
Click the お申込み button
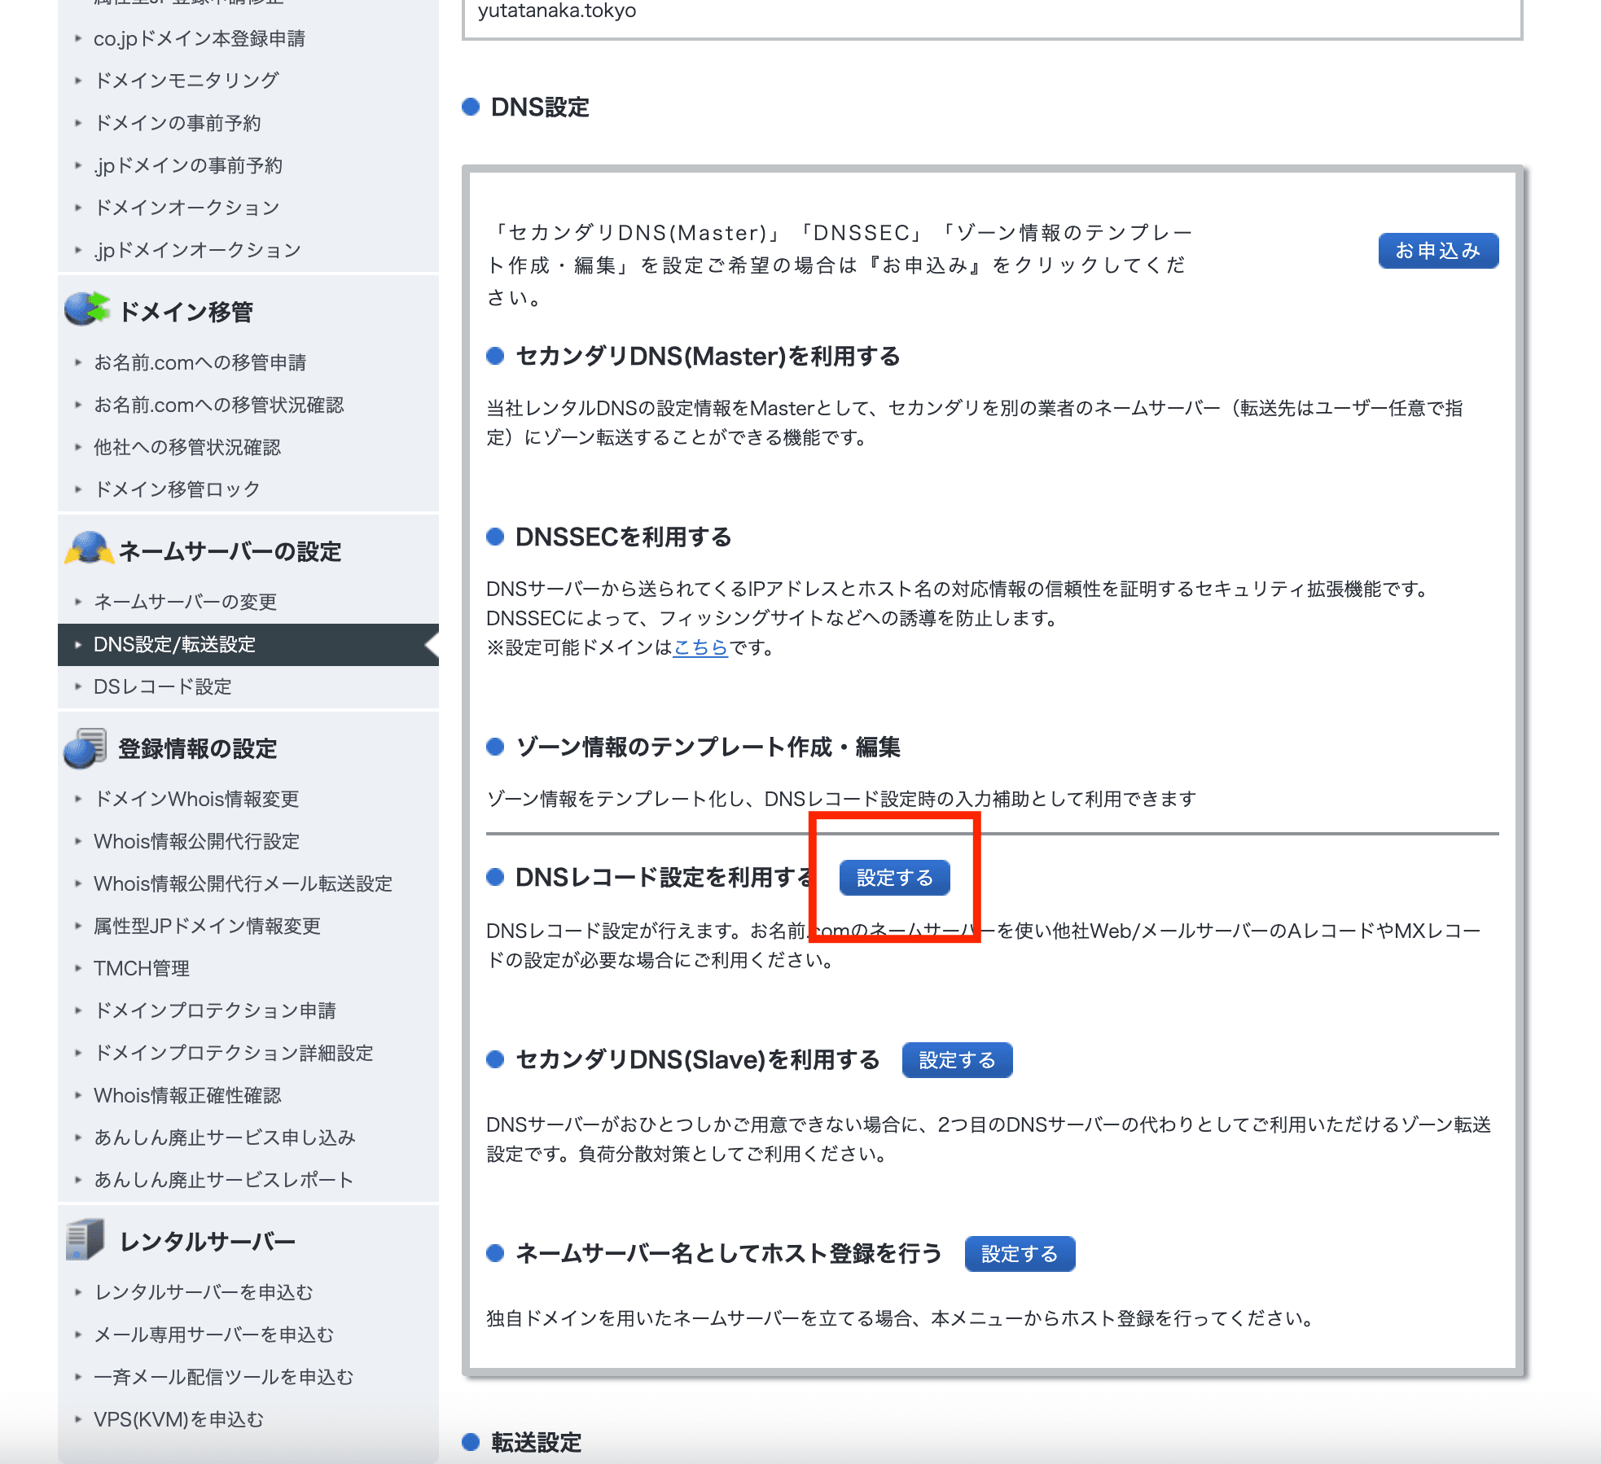click(x=1438, y=251)
